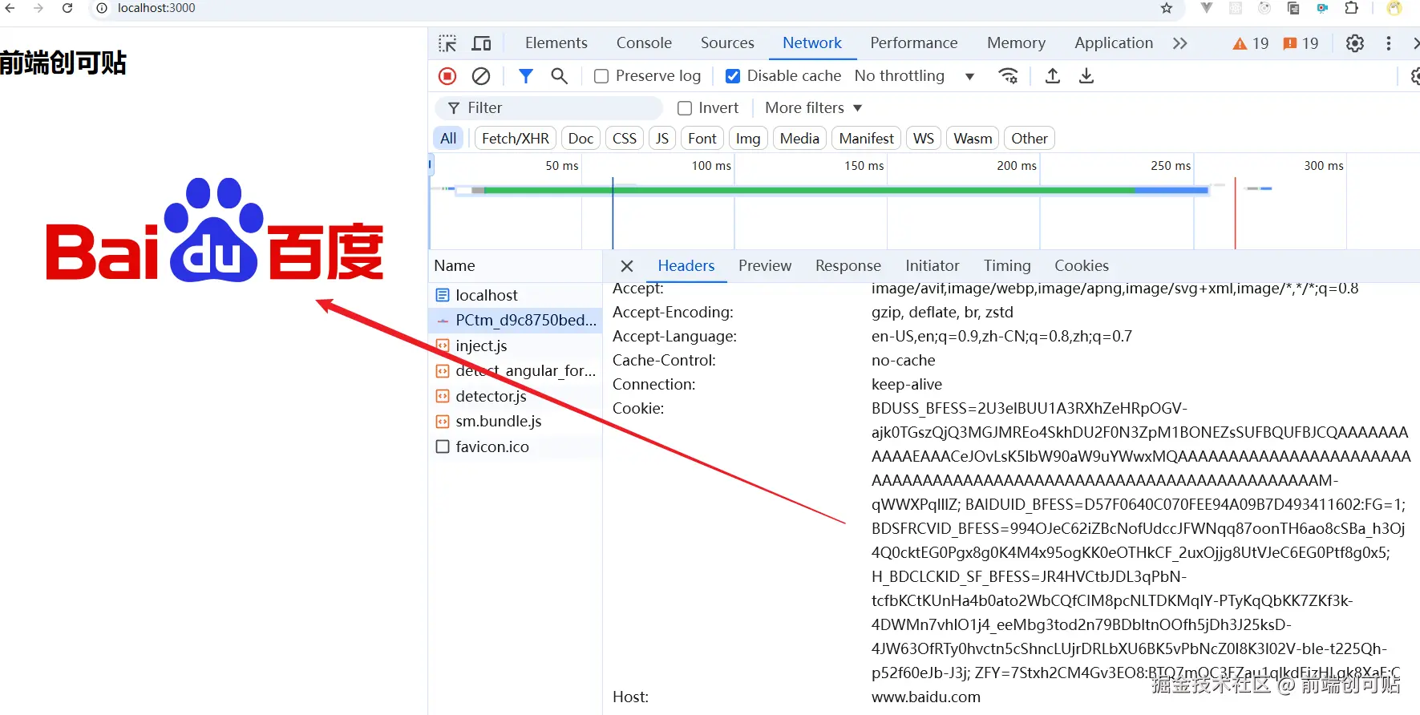This screenshot has height=715, width=1420.
Task: Close the request details pane
Action: 627,266
